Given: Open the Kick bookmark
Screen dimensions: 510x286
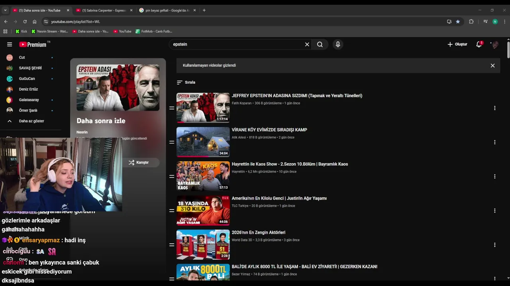Looking at the screenshot, I should [22, 31].
